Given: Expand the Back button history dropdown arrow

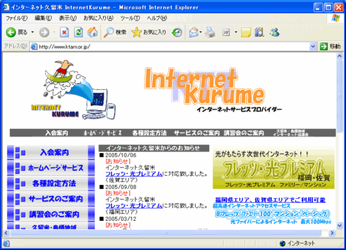Looking at the screenshot, I should tap(33, 32).
